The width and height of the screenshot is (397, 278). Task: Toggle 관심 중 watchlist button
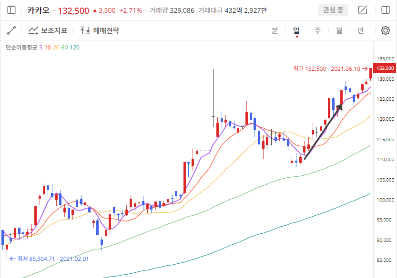pos(333,10)
